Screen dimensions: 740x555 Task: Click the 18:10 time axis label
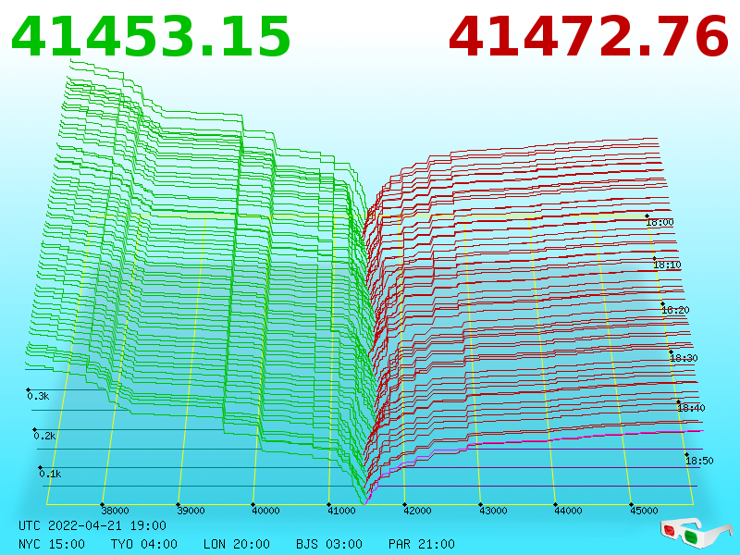(667, 265)
